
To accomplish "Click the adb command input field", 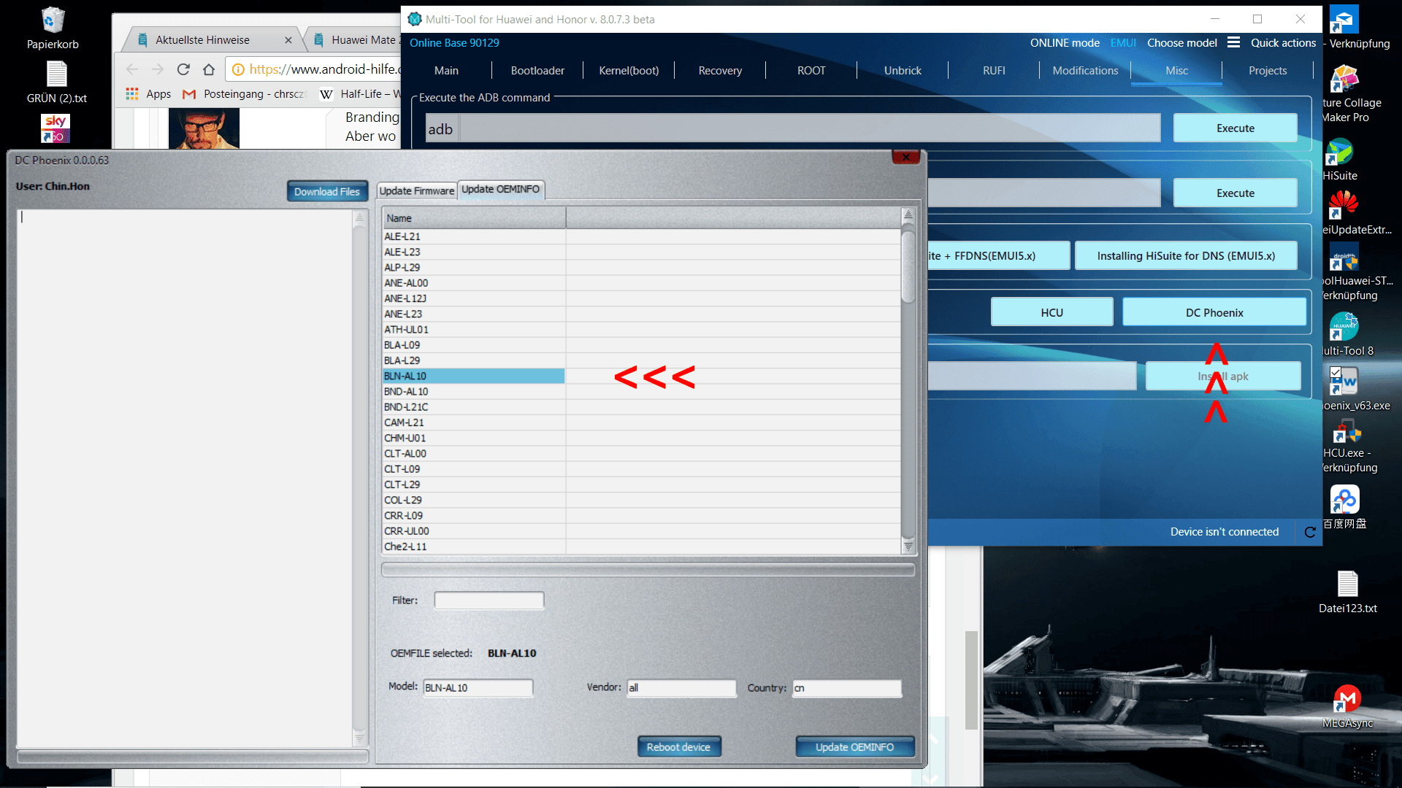I will click(x=809, y=128).
